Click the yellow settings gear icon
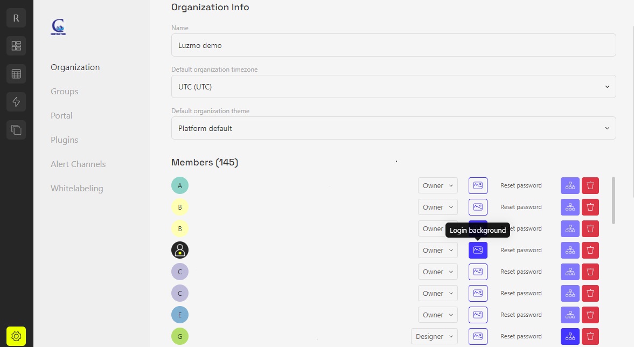Viewport: 634px width, 347px height. click(16, 336)
